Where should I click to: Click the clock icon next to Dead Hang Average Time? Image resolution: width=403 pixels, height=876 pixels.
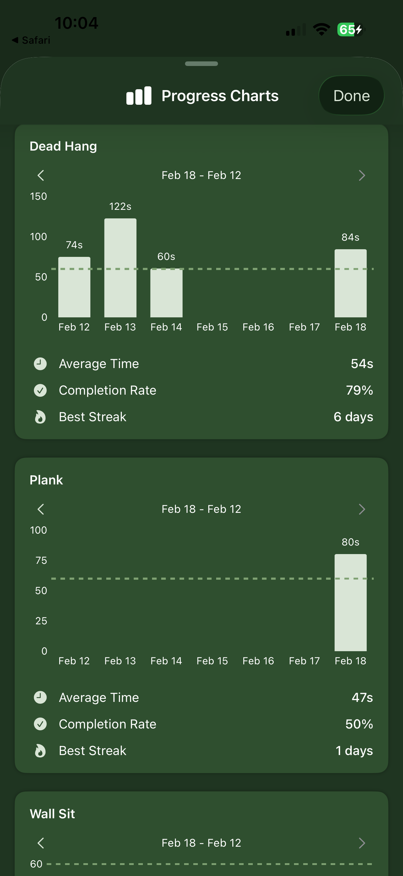pyautogui.click(x=40, y=363)
